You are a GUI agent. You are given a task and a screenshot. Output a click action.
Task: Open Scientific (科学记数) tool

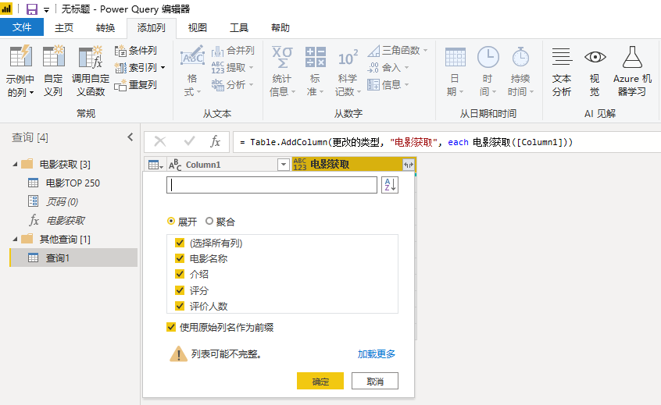click(x=348, y=72)
